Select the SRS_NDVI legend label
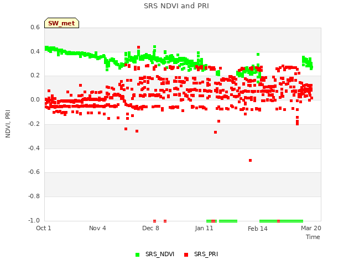This screenshot has width=354, height=265. 160,254
